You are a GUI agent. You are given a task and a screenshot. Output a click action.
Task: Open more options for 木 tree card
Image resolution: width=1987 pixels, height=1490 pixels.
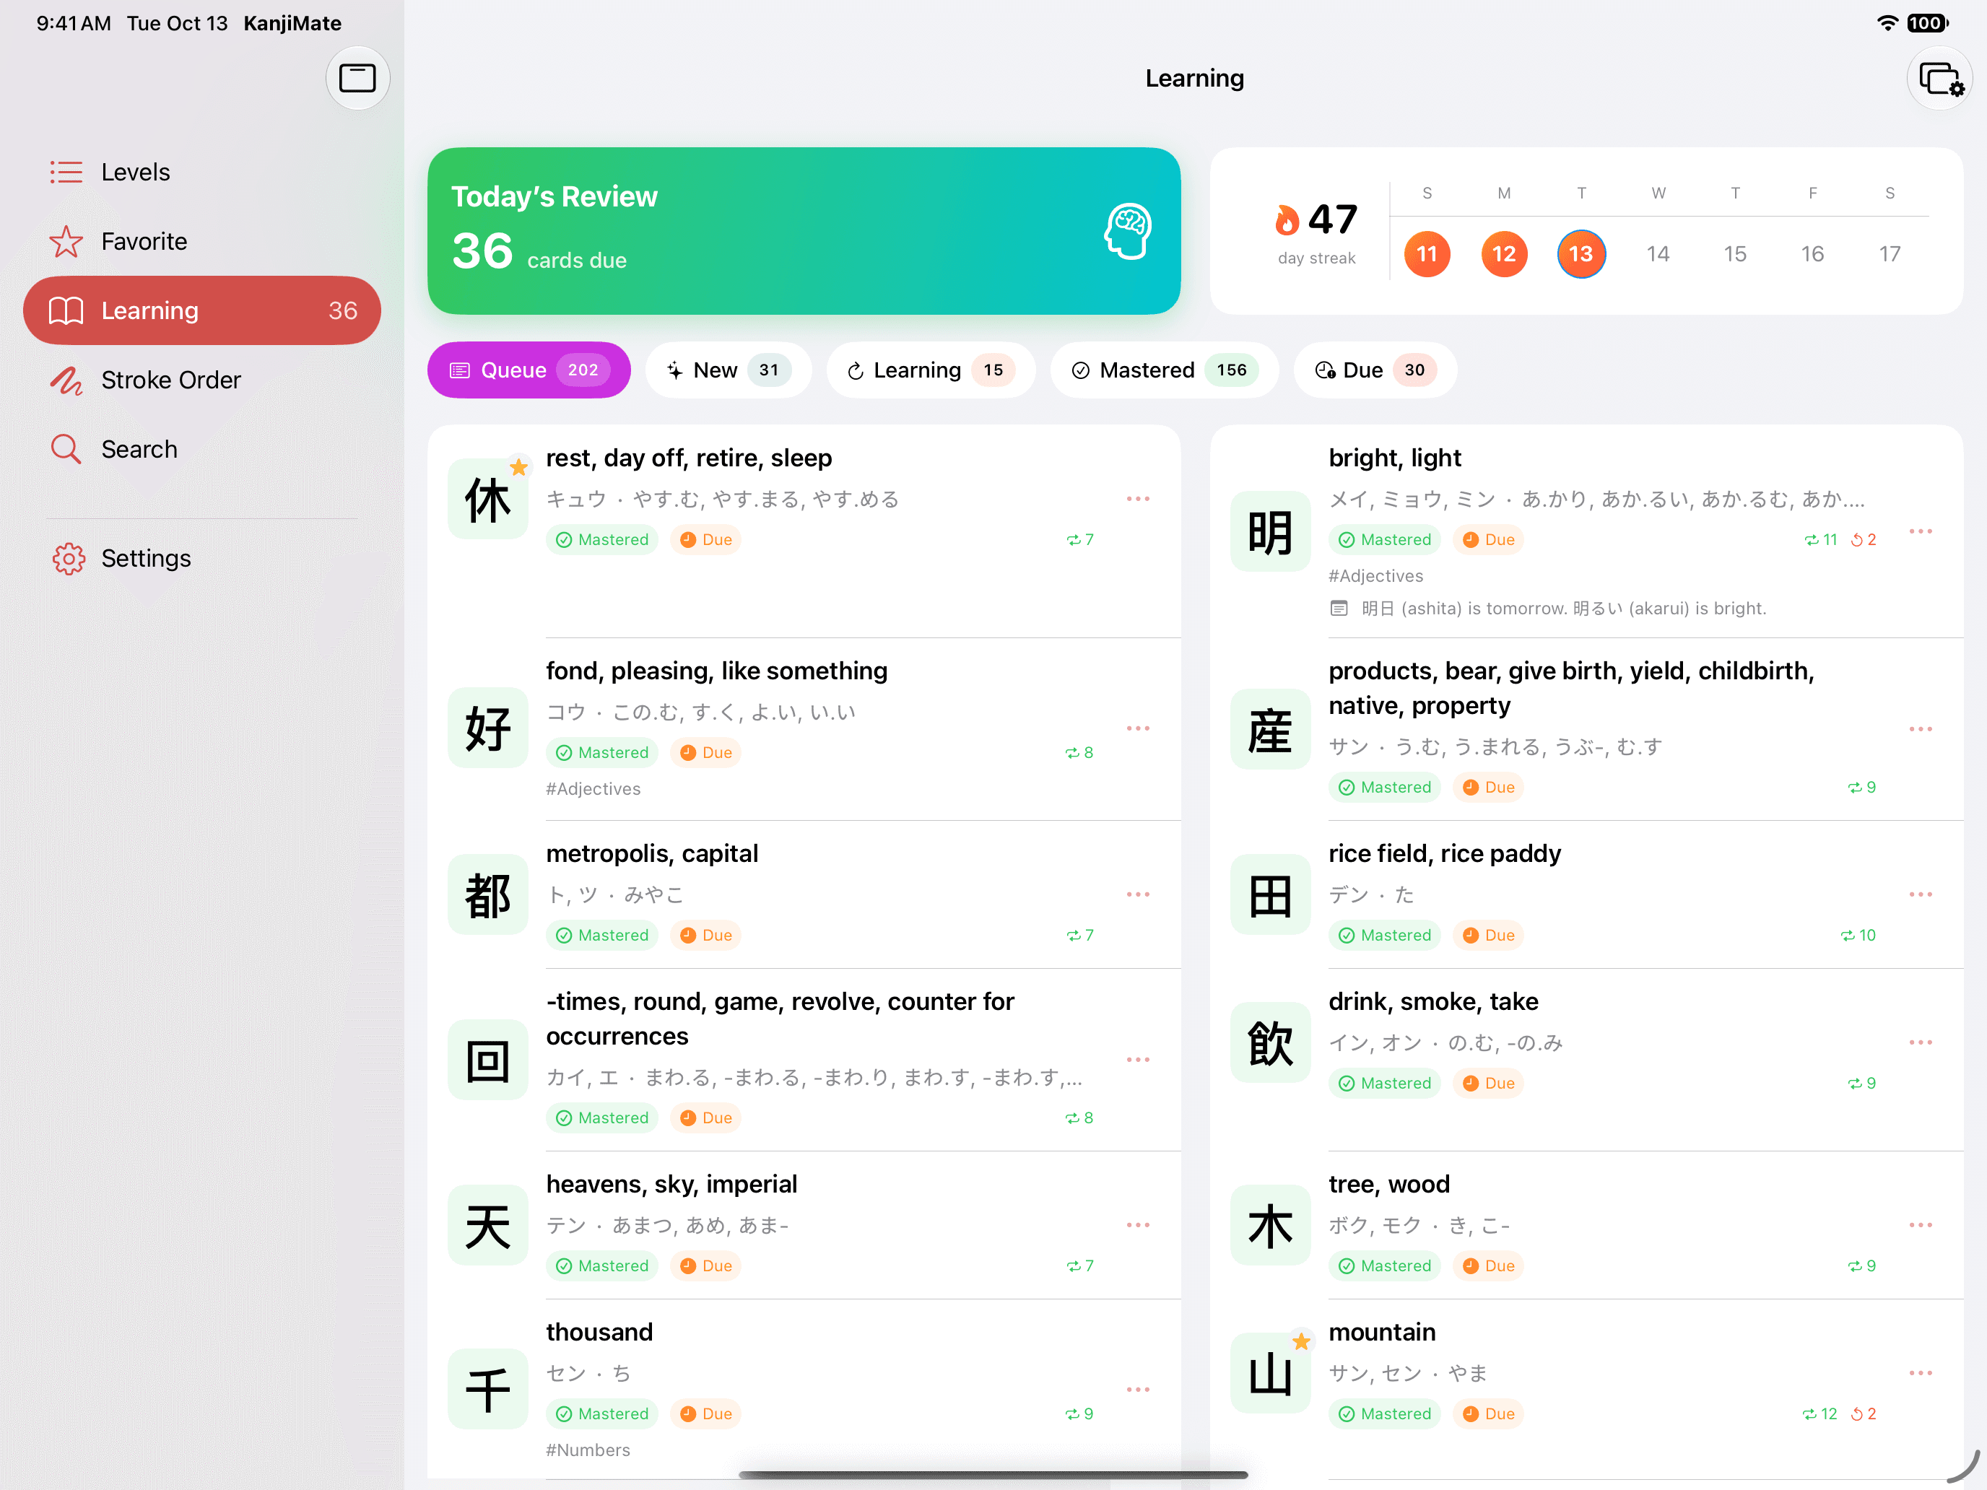[1921, 1225]
